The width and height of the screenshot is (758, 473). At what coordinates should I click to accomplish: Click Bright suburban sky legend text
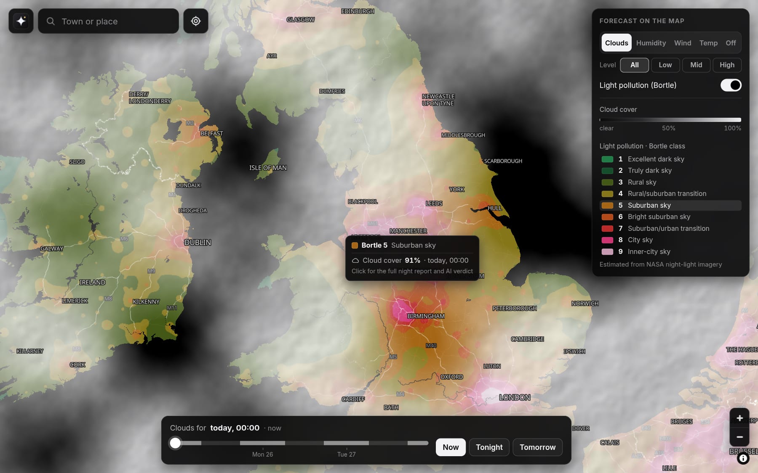[x=659, y=217]
